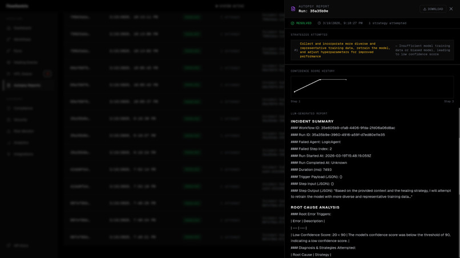Select the '| Root Cause | Strategy |' row
Viewport: 460px width, 258px height.
(x=311, y=255)
